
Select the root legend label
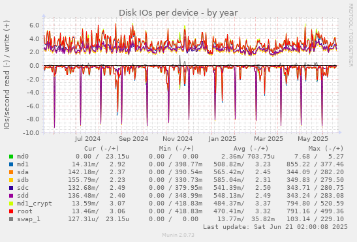pyautogui.click(x=25, y=211)
